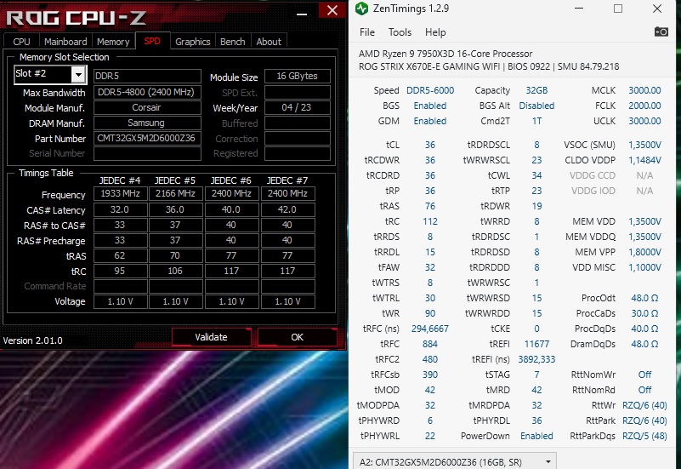The image size is (681, 469).
Task: Open the Bench tab
Action: click(x=232, y=42)
